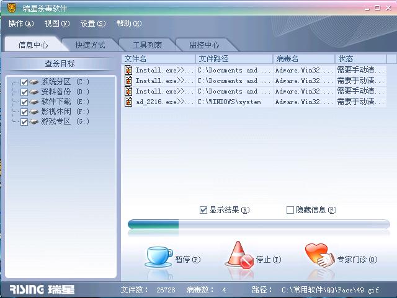Enable the 隐藏信息(F) checkbox
Viewport: 397px width, 298px height.
pos(290,210)
